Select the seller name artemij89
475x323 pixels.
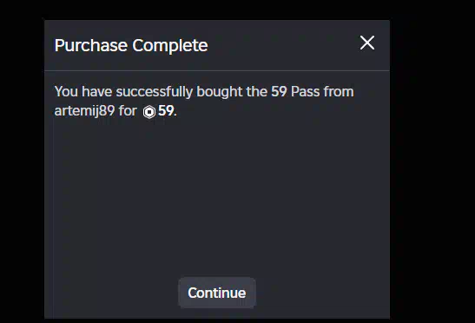(x=84, y=111)
